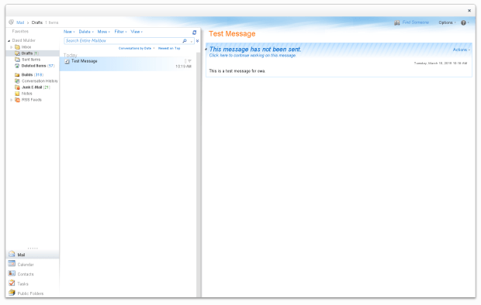Switch to the Calendar section label
481x305 pixels.
(26, 265)
